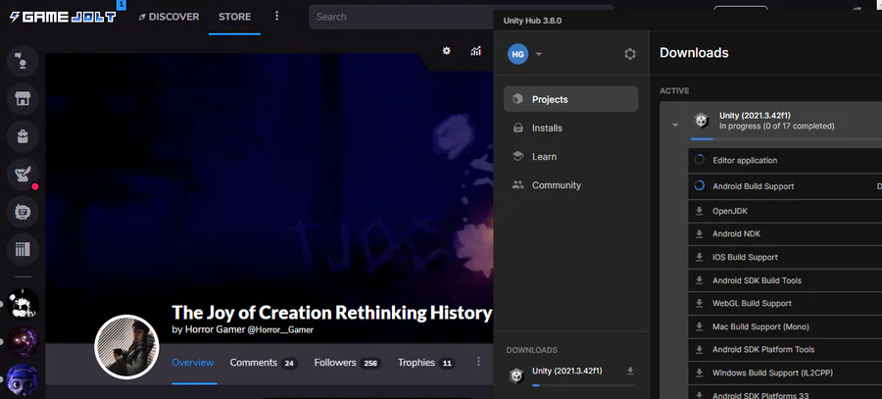This screenshot has width=882, height=399.
Task: Switch to the Followers tab
Action: coord(347,363)
